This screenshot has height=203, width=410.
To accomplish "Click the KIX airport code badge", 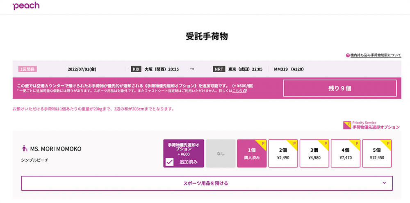I will (136, 69).
